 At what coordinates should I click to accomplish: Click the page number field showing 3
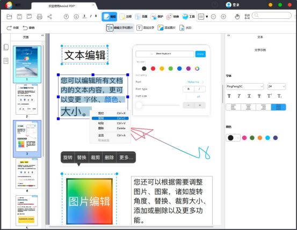coord(84,16)
